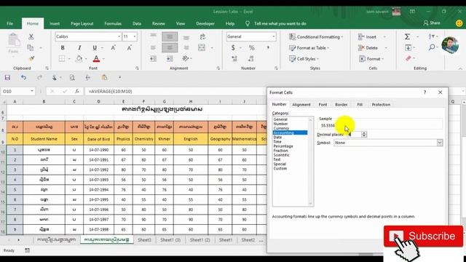Click Print Preview icon in quick toolbar
This screenshot has height=262, width=466.
[x=72, y=78]
